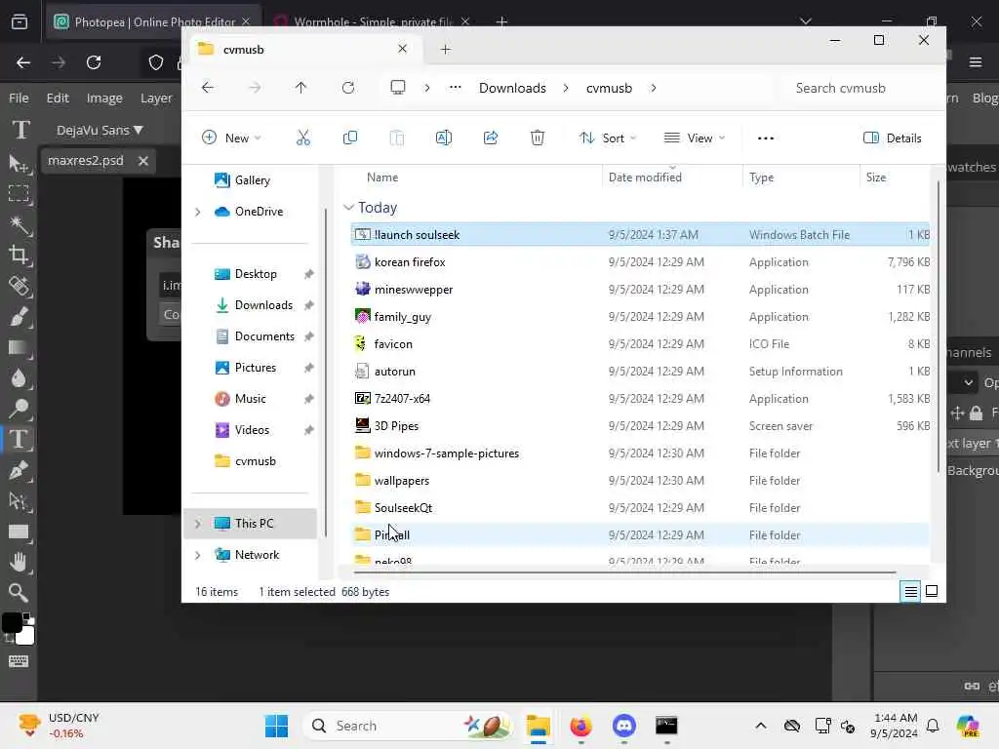Select the Brush tool in Photopea
This screenshot has height=749, width=999.
[x=19, y=317]
